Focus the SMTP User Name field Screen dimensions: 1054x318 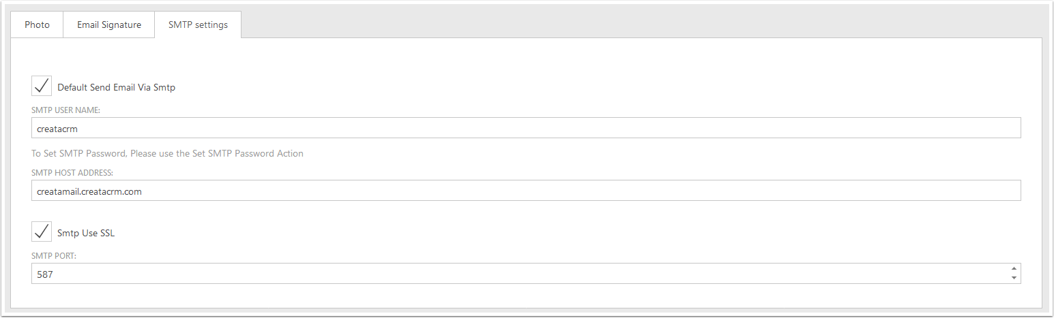(x=526, y=128)
